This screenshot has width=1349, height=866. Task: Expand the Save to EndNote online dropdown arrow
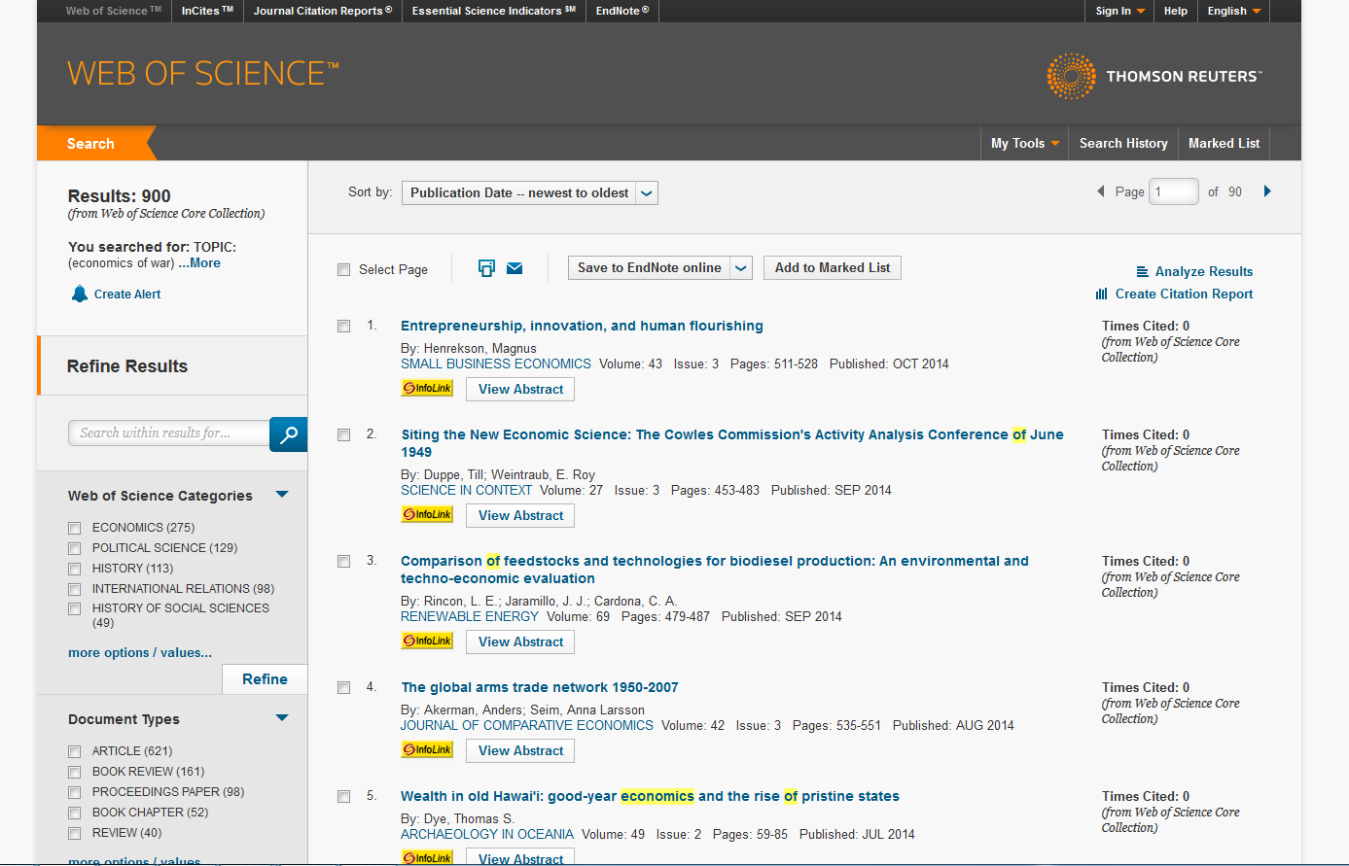coord(741,268)
